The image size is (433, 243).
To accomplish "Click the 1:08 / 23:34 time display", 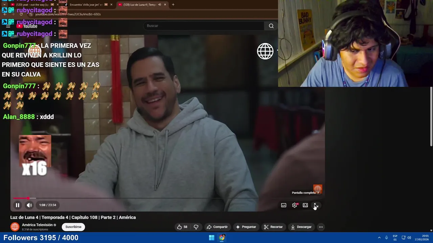I will tap(48, 205).
